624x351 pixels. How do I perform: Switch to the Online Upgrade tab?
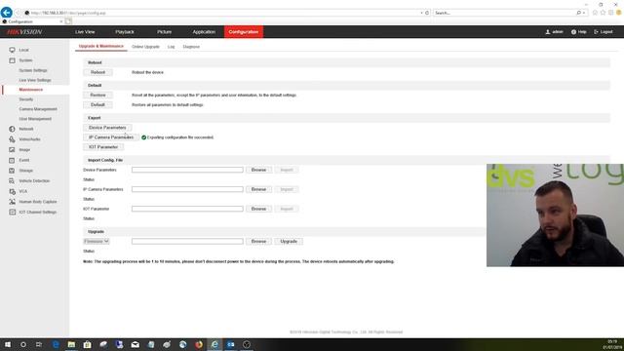(x=145, y=47)
